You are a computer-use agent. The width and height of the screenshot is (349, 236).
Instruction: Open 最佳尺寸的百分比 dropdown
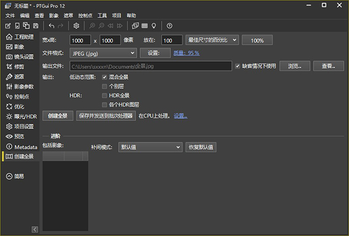(212, 40)
